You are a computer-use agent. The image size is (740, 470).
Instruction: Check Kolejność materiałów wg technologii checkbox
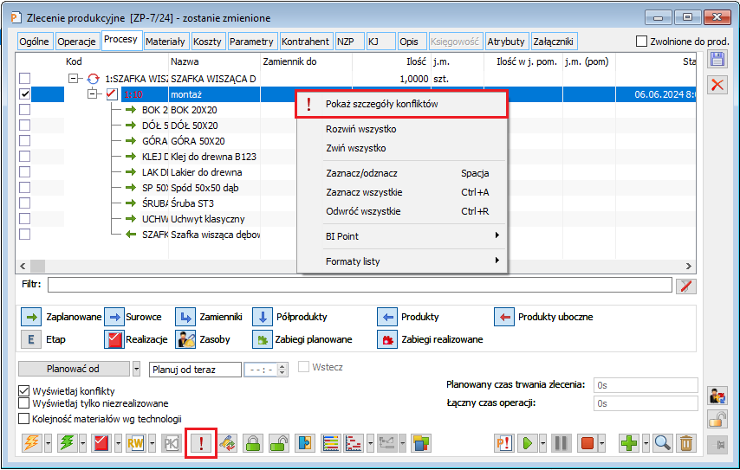23,419
